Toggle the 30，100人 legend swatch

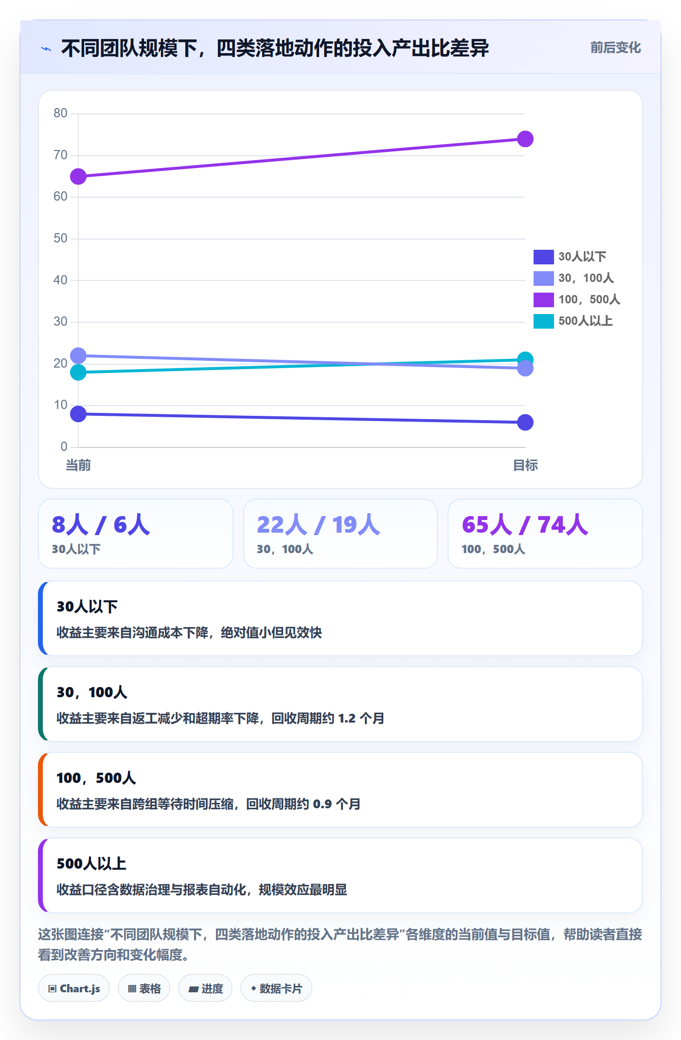543,278
